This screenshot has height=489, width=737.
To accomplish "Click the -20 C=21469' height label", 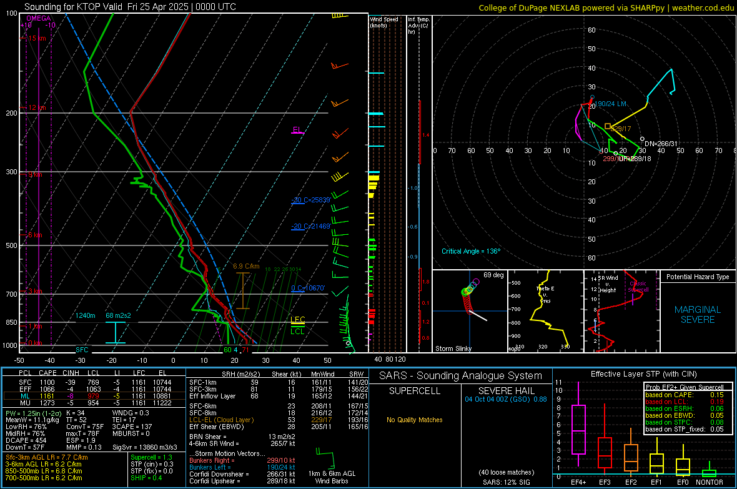I will tap(311, 226).
